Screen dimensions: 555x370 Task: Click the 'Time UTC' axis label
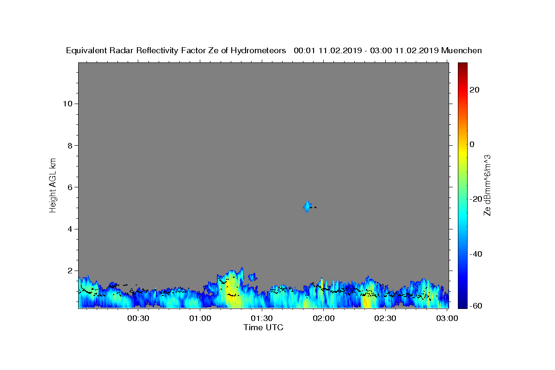click(263, 327)
